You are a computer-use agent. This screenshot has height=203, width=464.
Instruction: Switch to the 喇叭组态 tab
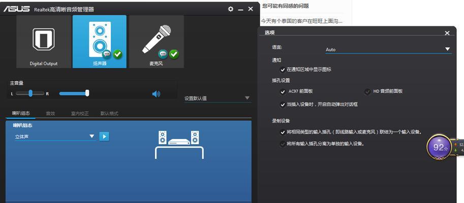(x=21, y=114)
